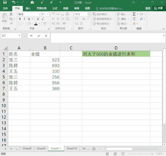
Task: Expand the Name Box dropdown arrow
Action: click(x=19, y=36)
